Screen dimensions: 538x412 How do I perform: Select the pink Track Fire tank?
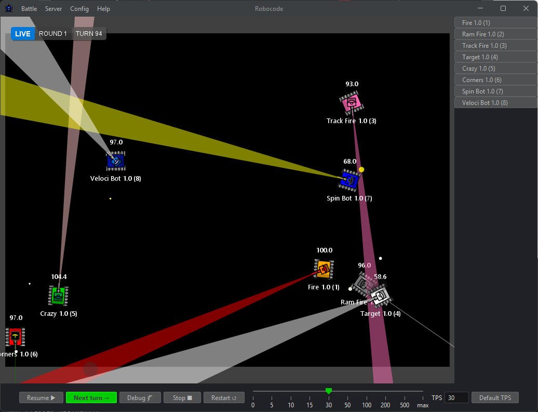(352, 102)
